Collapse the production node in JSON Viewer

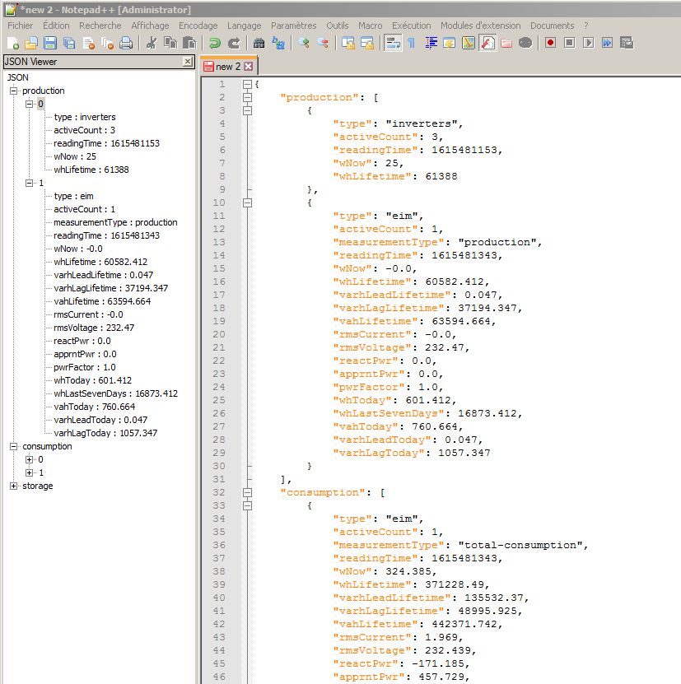point(13,91)
